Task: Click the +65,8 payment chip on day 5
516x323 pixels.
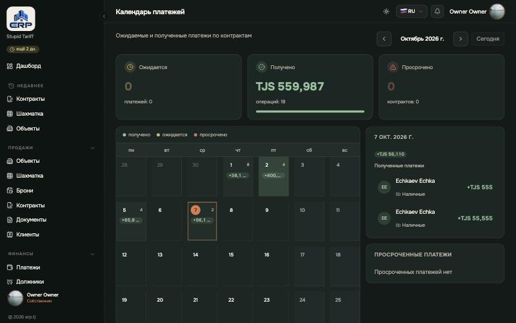Action: pos(131,220)
